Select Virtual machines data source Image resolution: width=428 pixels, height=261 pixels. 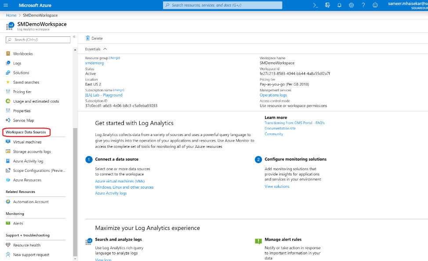click(x=27, y=142)
